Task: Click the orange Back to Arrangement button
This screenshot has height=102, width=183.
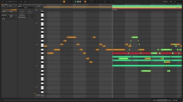Action: (x=64, y=2)
